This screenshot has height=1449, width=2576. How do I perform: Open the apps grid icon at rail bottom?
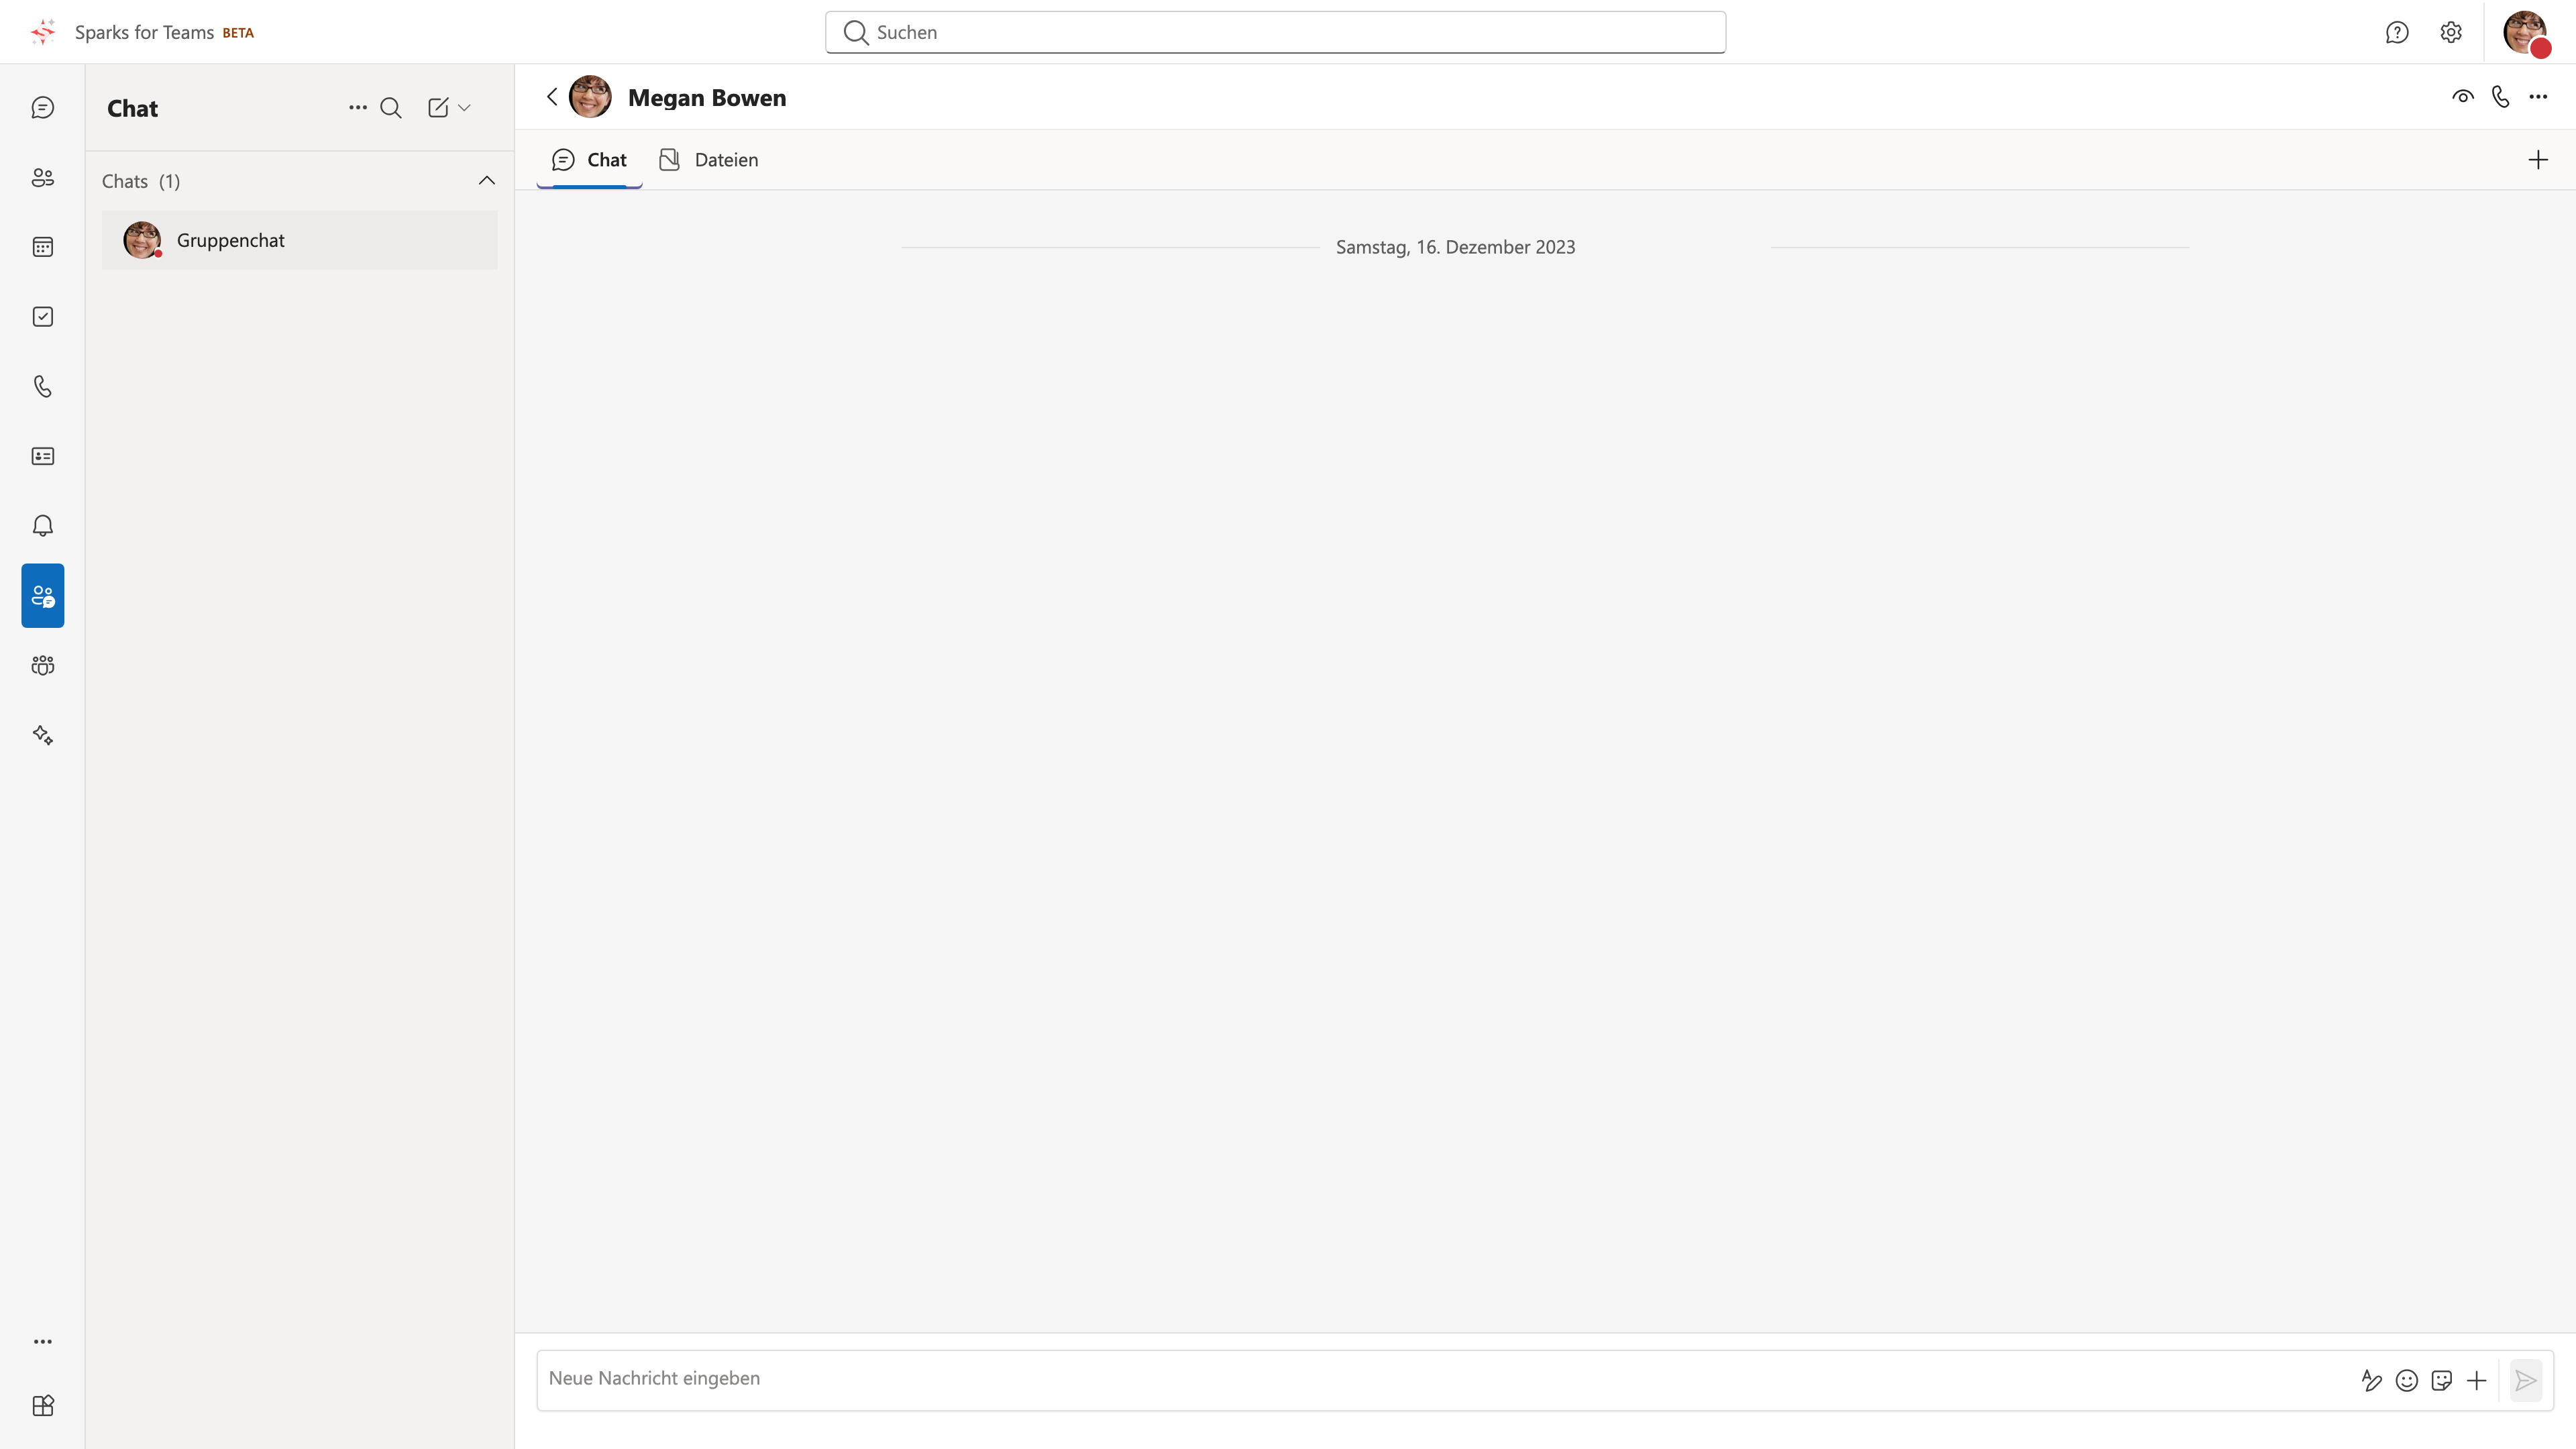tap(42, 1406)
